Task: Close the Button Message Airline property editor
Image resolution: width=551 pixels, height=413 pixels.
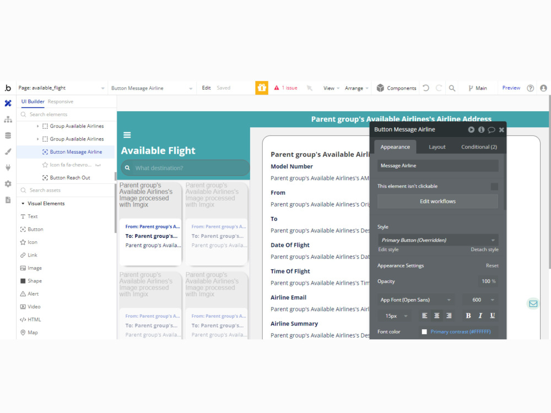Action: tap(502, 129)
